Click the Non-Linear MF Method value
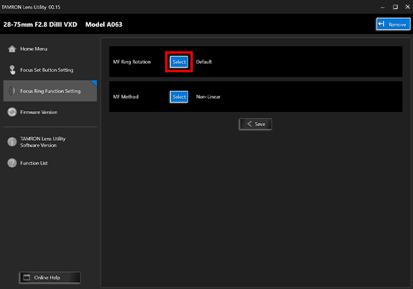This screenshot has height=289, width=413. pos(208,97)
